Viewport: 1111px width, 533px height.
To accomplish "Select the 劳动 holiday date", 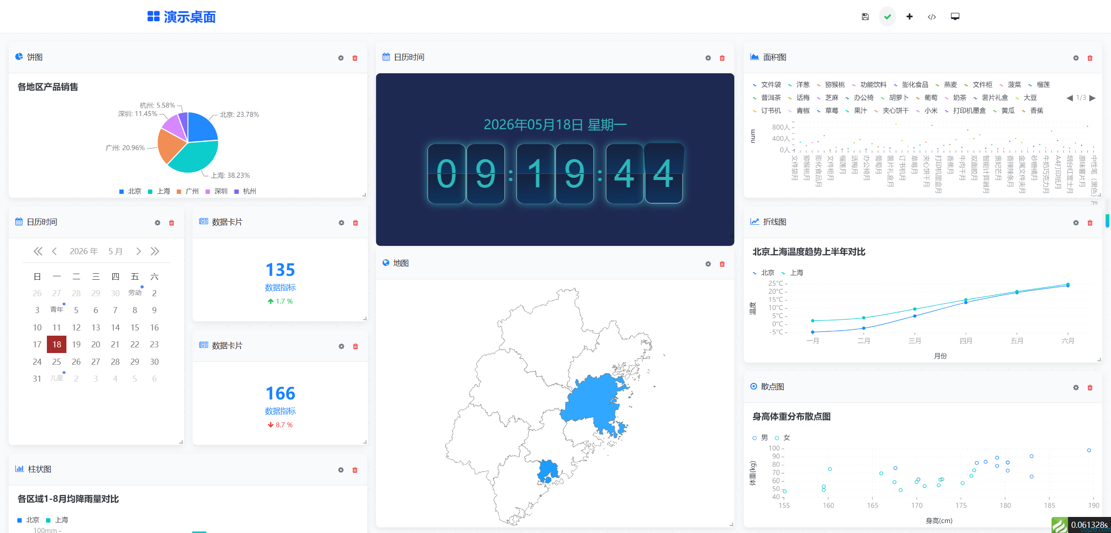I will pos(135,293).
